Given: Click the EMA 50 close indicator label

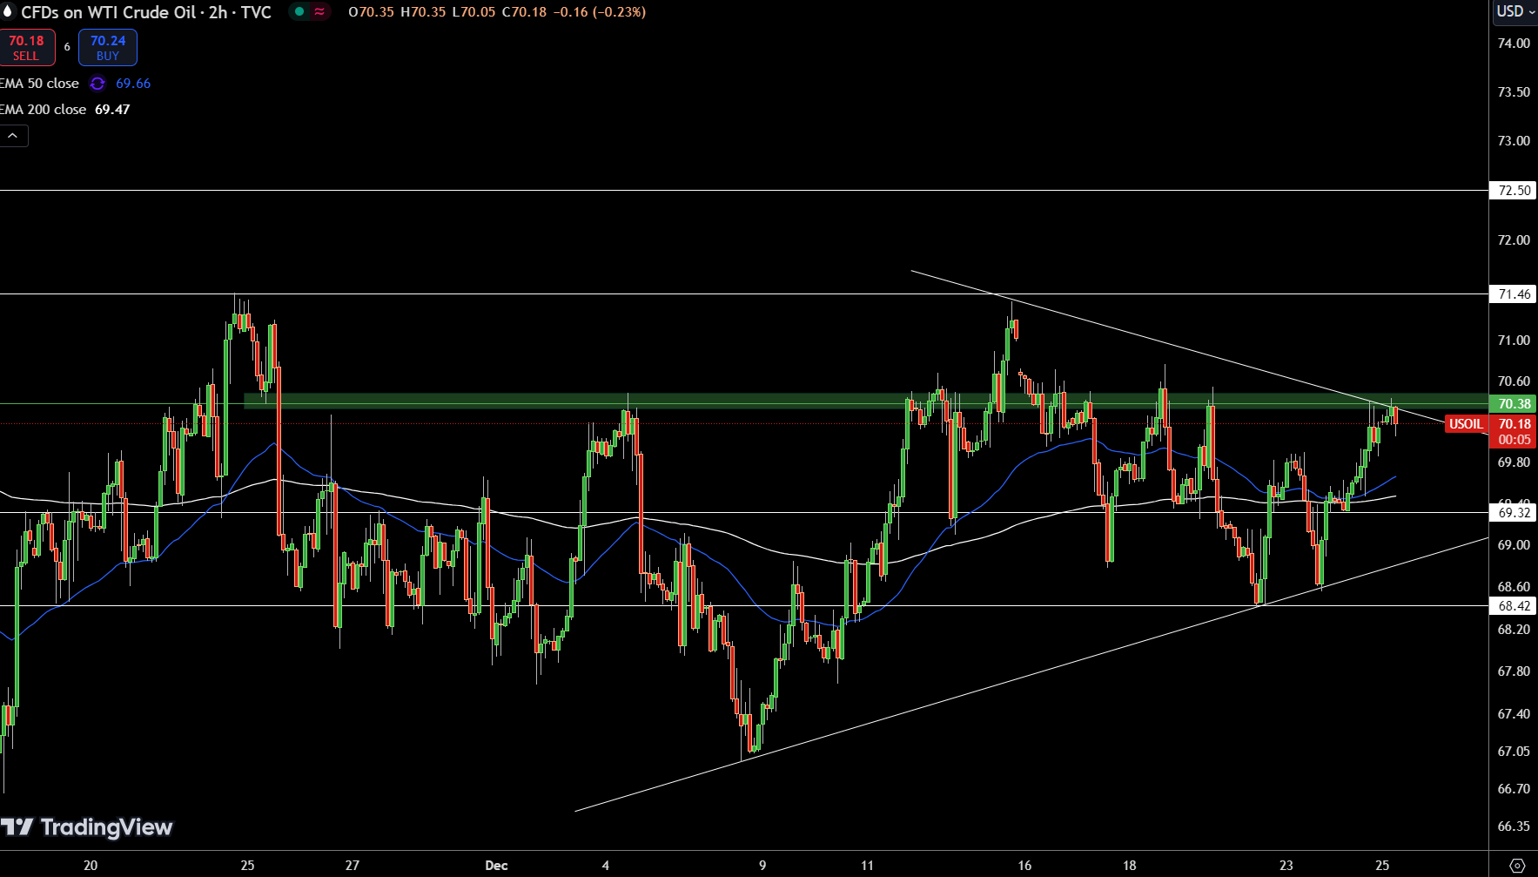Looking at the screenshot, I should coord(40,84).
